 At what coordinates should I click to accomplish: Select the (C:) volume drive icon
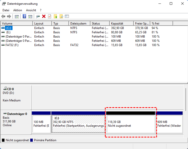[3, 28]
